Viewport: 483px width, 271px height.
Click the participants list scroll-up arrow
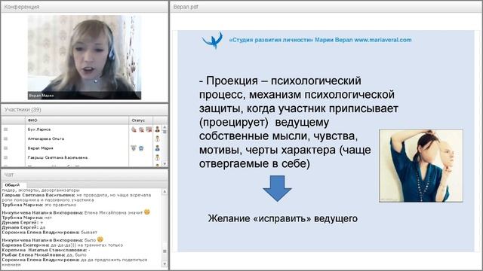click(165, 127)
